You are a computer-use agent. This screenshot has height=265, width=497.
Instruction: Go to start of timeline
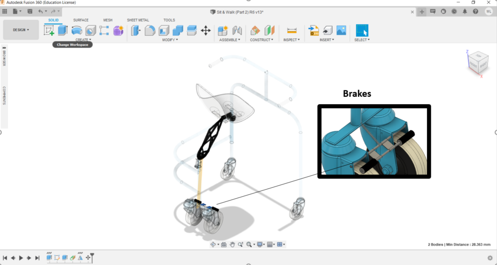pos(5,258)
